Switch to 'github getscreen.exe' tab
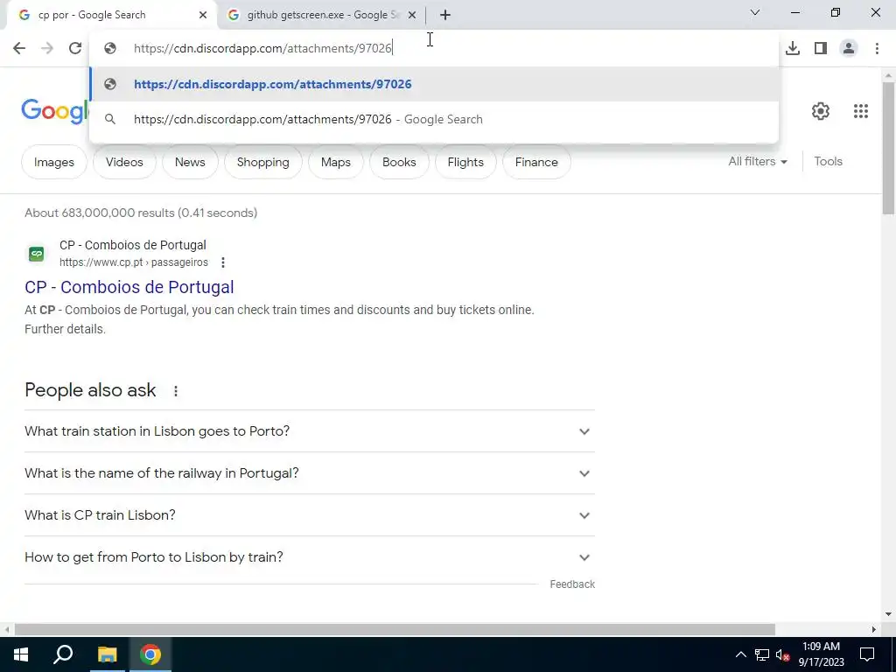 pyautogui.click(x=321, y=15)
